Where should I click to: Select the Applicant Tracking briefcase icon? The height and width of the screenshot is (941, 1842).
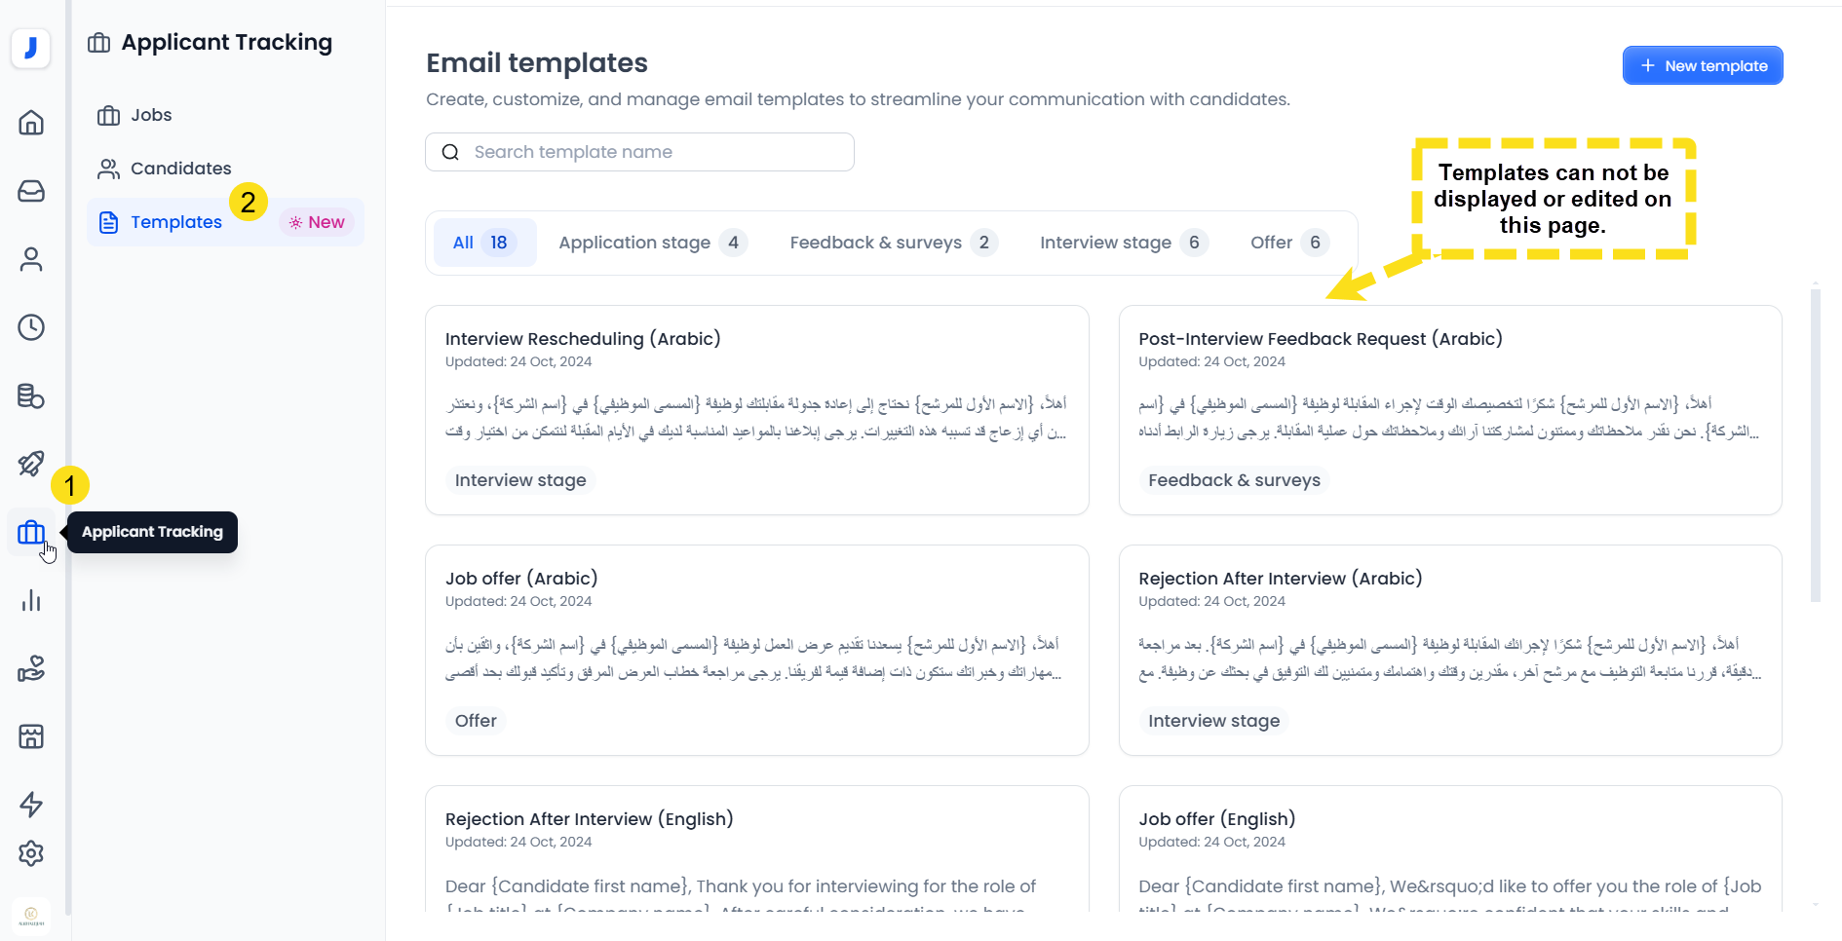click(31, 532)
